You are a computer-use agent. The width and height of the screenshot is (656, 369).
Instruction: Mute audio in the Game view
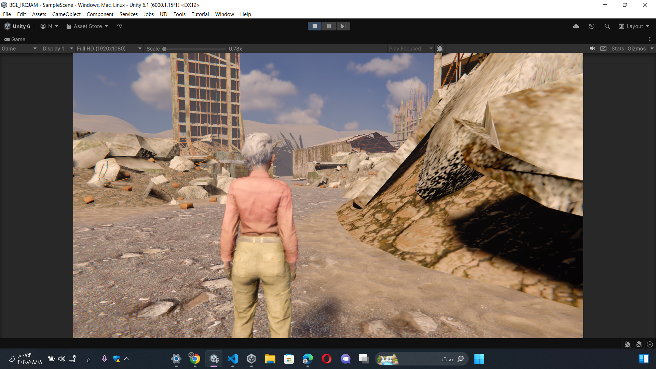coord(592,49)
